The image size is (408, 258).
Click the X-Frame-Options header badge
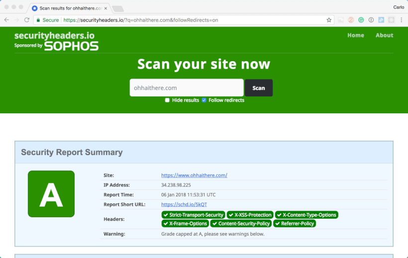click(x=185, y=223)
